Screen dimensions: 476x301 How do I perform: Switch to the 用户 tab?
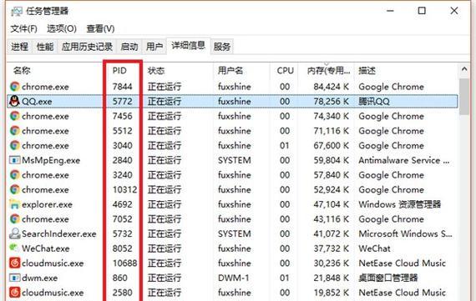pyautogui.click(x=154, y=47)
